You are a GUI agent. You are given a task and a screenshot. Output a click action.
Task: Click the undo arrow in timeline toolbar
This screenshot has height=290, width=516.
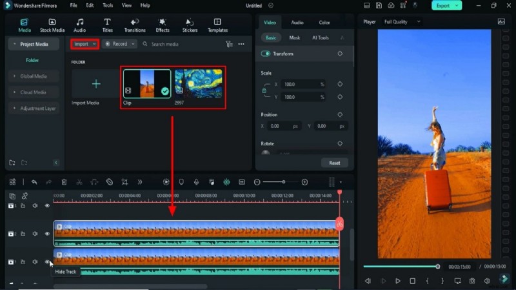tap(34, 182)
